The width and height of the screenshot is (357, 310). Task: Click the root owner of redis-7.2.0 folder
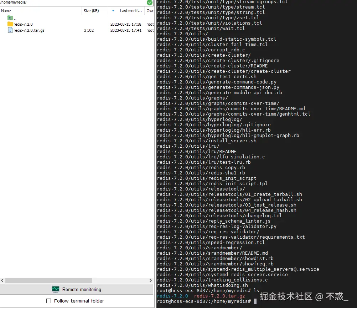[150, 24]
